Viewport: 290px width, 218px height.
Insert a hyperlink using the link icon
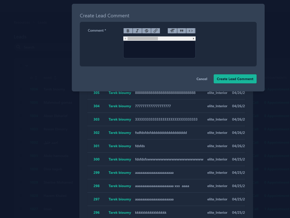155,31
